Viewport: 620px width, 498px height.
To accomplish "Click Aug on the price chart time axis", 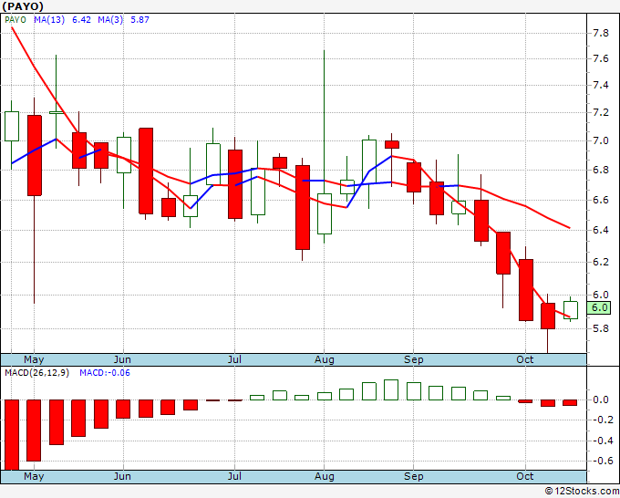I will point(325,359).
